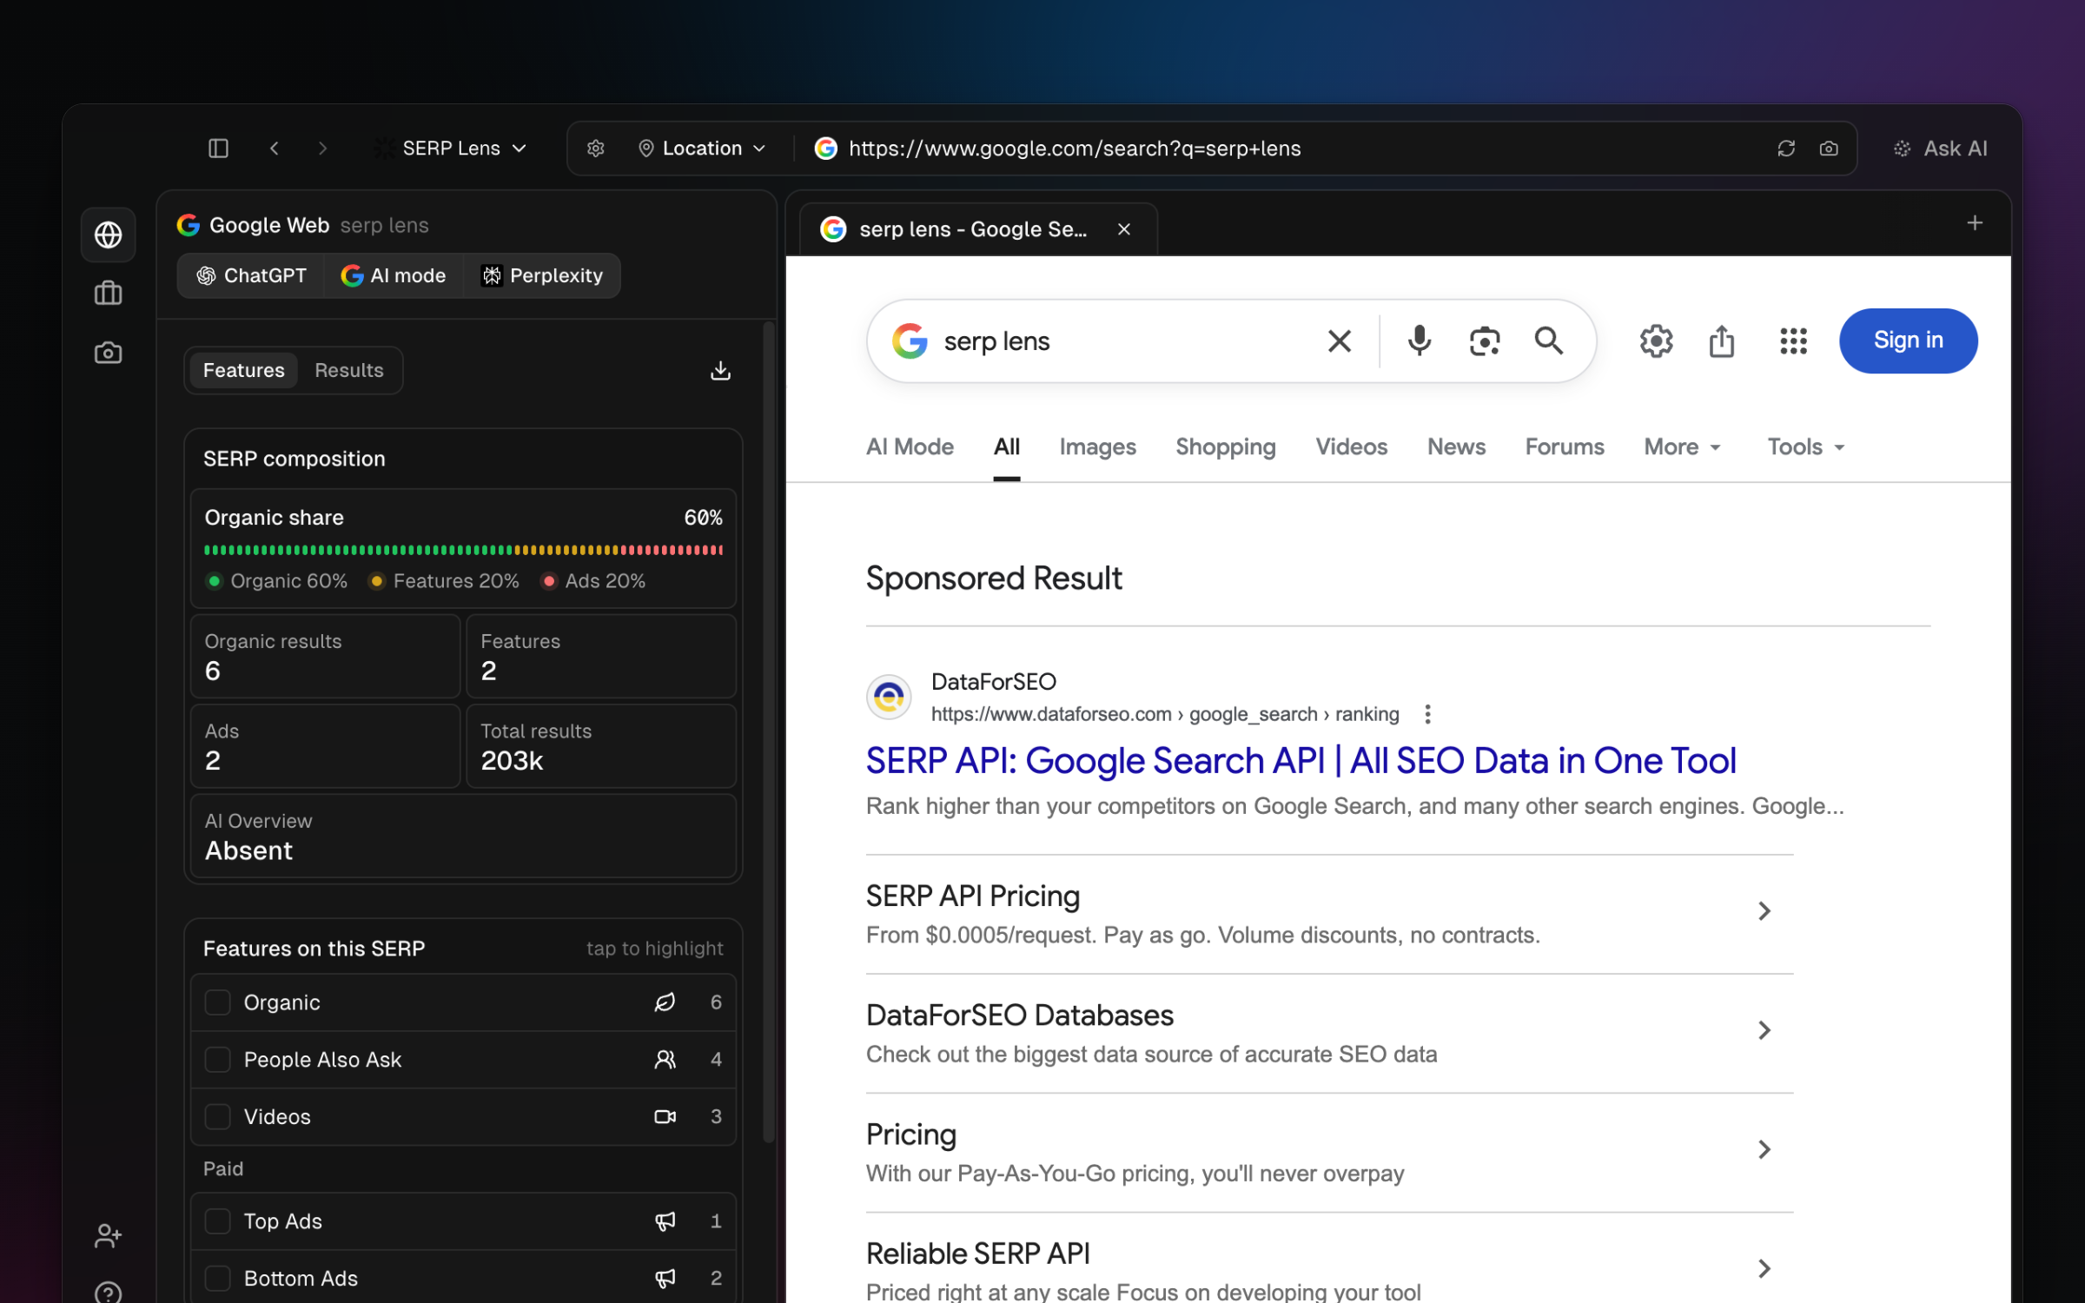Screen dimensions: 2085x1303
Task: Check the Top Ads checkbox
Action: coord(217,1221)
